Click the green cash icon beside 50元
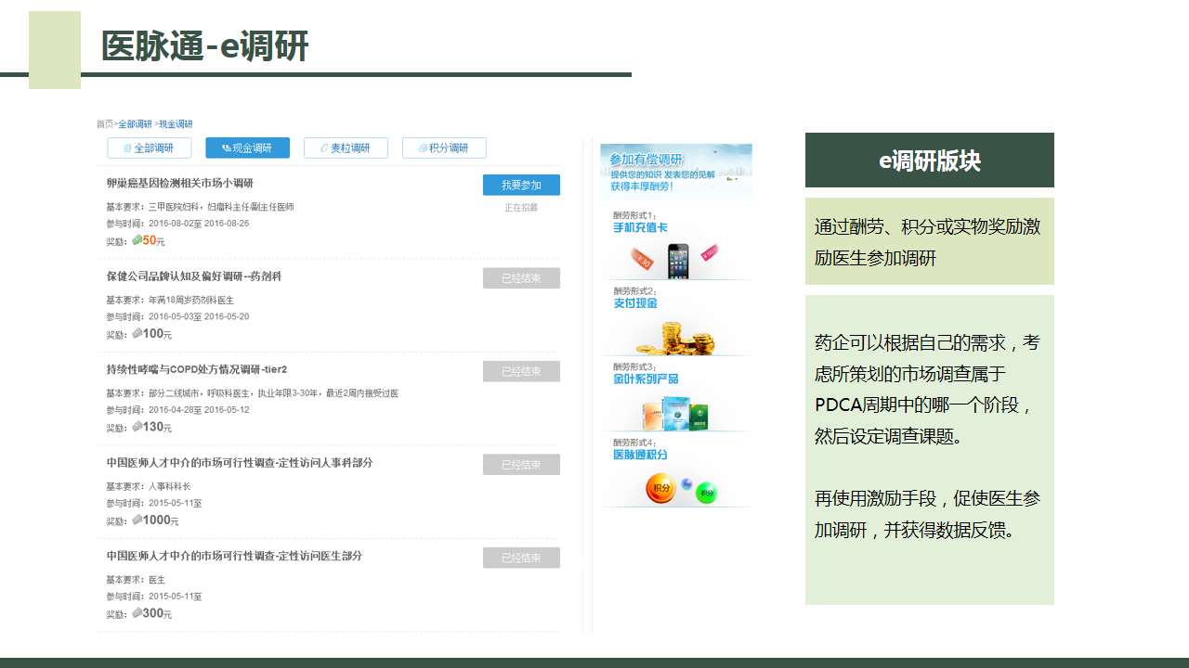Viewport: 1189px width, 668px height. (137, 240)
